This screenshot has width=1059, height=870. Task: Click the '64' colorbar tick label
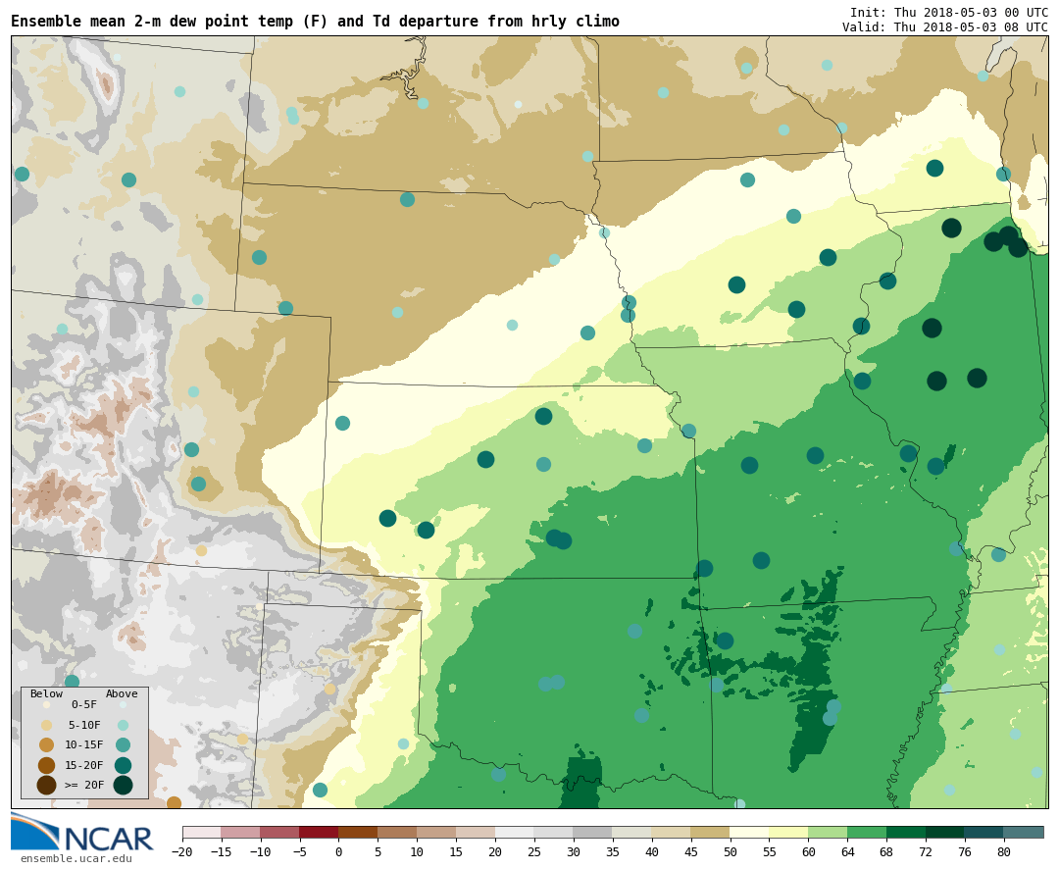[x=847, y=851]
